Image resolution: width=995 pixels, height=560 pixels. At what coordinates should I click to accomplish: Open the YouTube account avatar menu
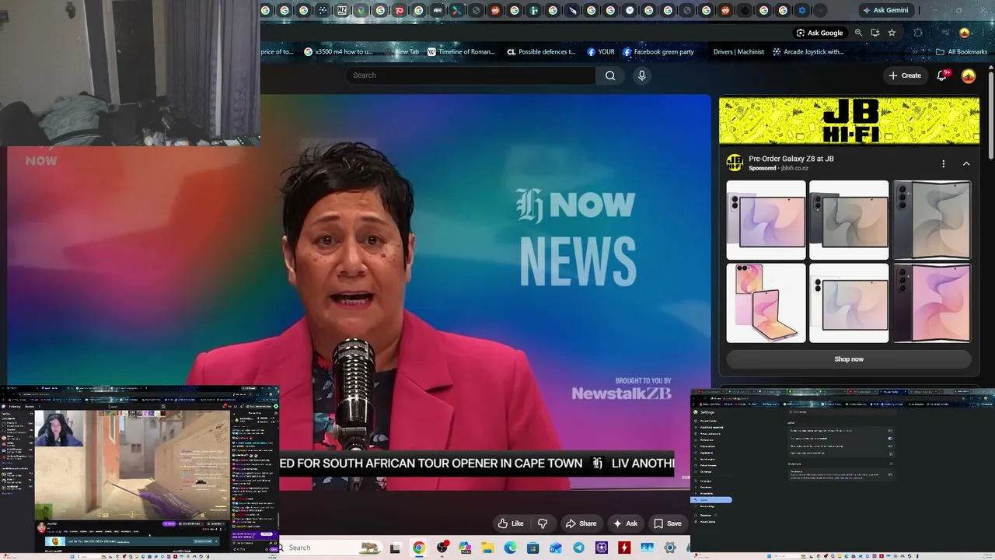click(969, 75)
